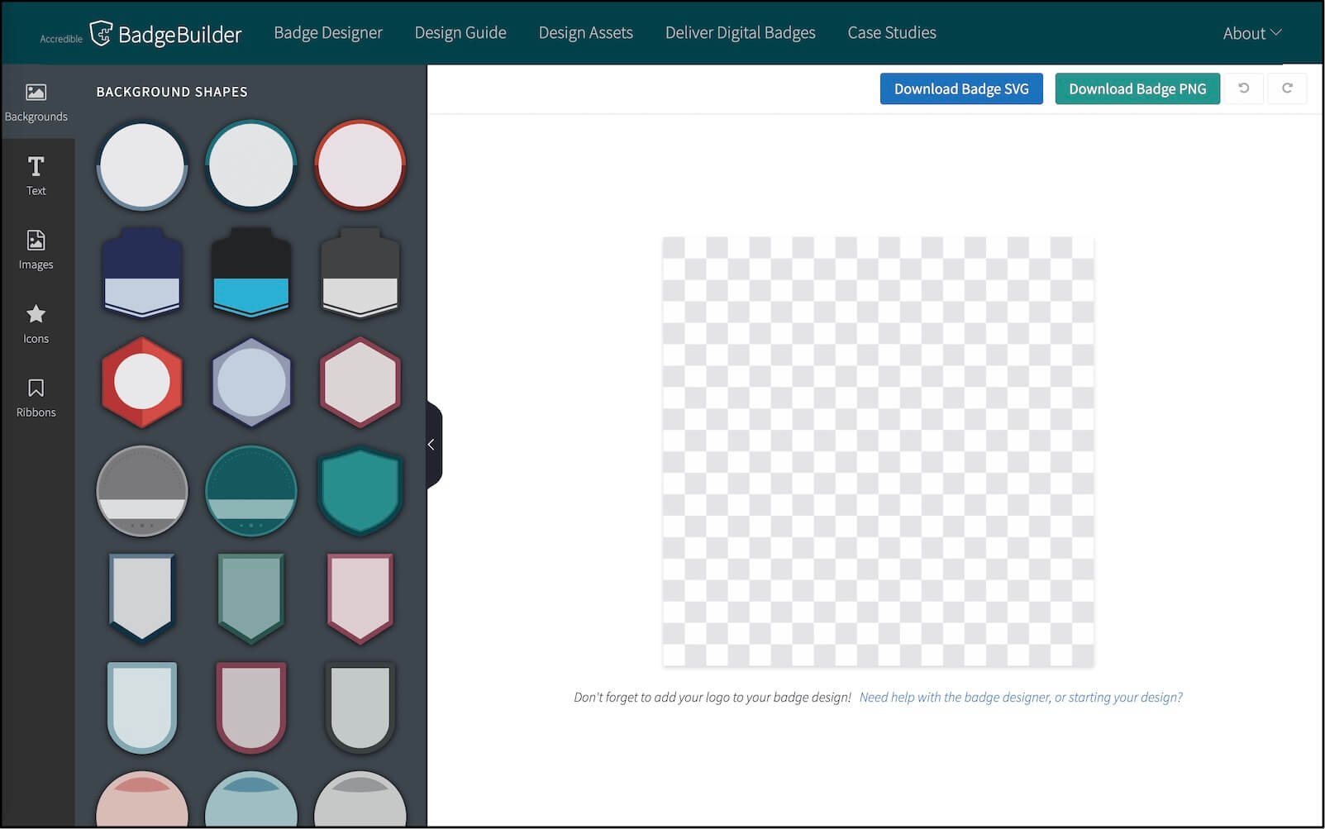Choose the circle with red border
The image size is (1325, 829).
pos(360,165)
